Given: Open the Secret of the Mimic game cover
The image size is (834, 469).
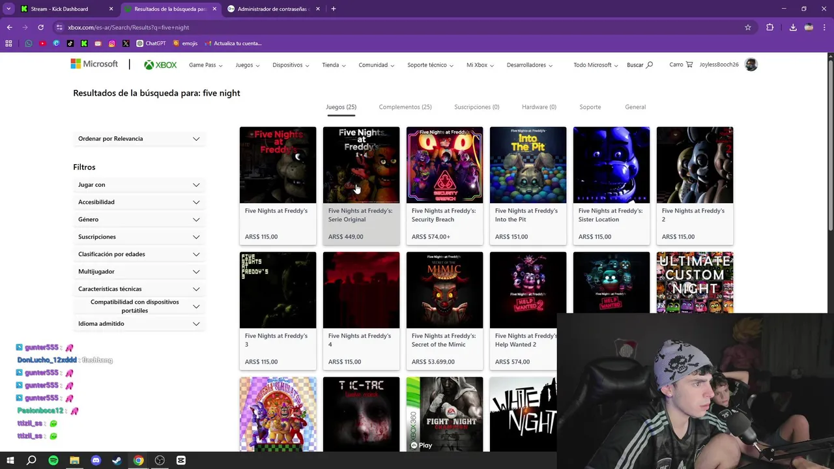Looking at the screenshot, I should [444, 290].
